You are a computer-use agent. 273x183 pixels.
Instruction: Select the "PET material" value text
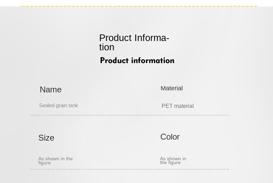177,106
